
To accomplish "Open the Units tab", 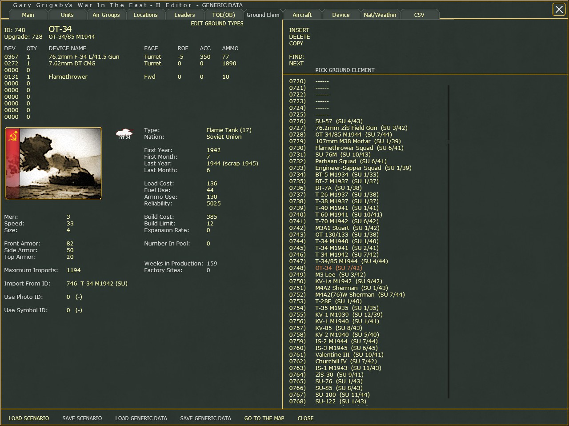I will click(67, 15).
